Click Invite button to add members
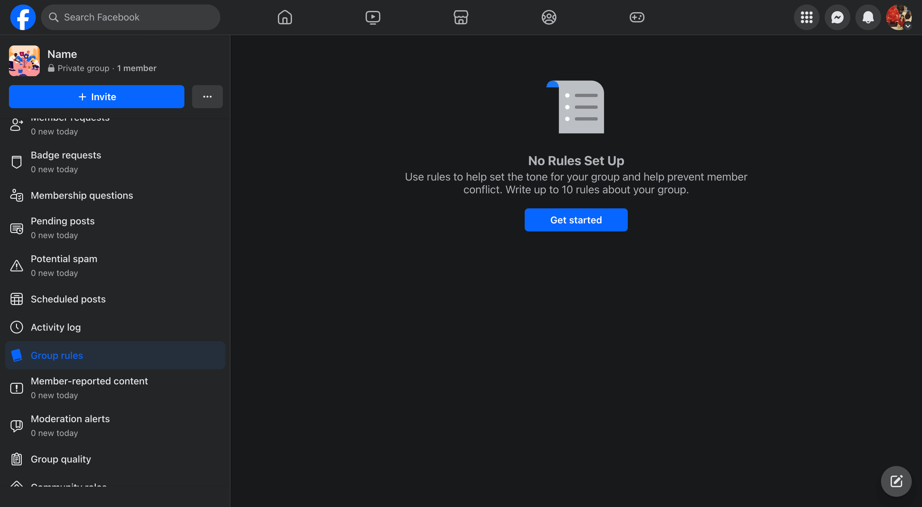The height and width of the screenshot is (507, 922). coord(97,97)
